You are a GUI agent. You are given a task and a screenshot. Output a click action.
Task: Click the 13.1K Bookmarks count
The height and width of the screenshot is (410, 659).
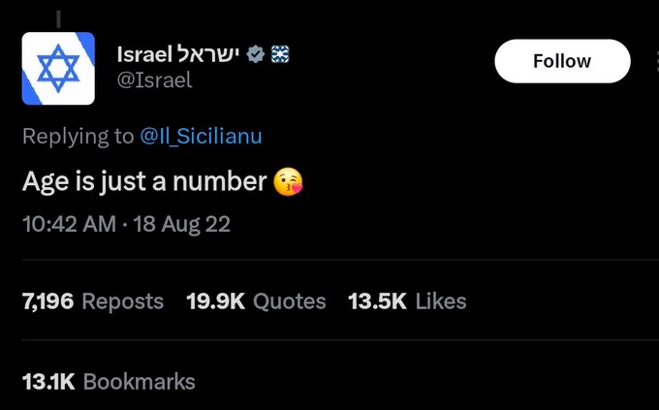(109, 381)
